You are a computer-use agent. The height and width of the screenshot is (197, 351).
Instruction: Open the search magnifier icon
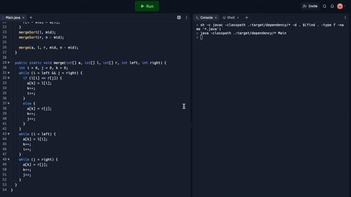325,6
